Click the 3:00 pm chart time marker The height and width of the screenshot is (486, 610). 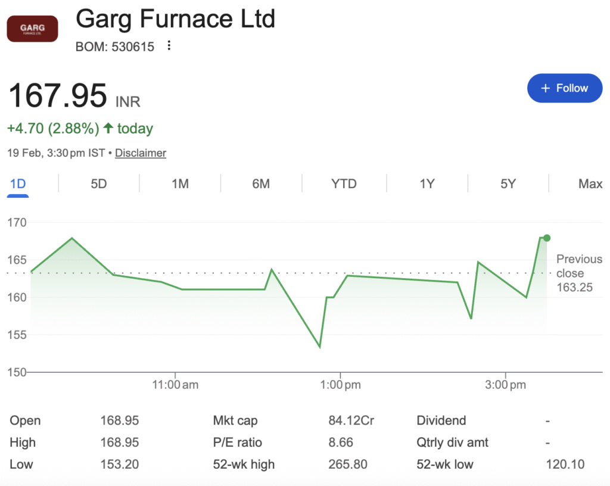point(505,385)
